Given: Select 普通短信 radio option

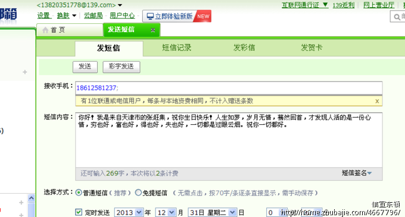Looking at the screenshot, I should 79,193.
